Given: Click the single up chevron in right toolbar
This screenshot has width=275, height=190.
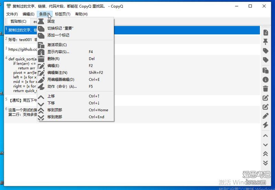Looking at the screenshot, I should point(265,136).
